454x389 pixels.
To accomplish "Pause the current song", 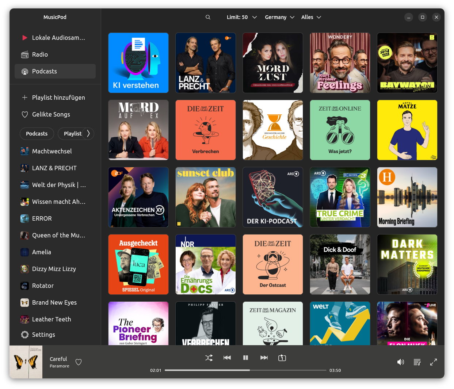I will pyautogui.click(x=245, y=358).
